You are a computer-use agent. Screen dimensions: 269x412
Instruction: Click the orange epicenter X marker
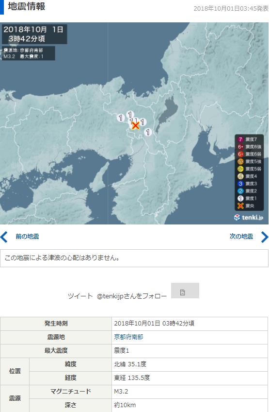pos(135,126)
